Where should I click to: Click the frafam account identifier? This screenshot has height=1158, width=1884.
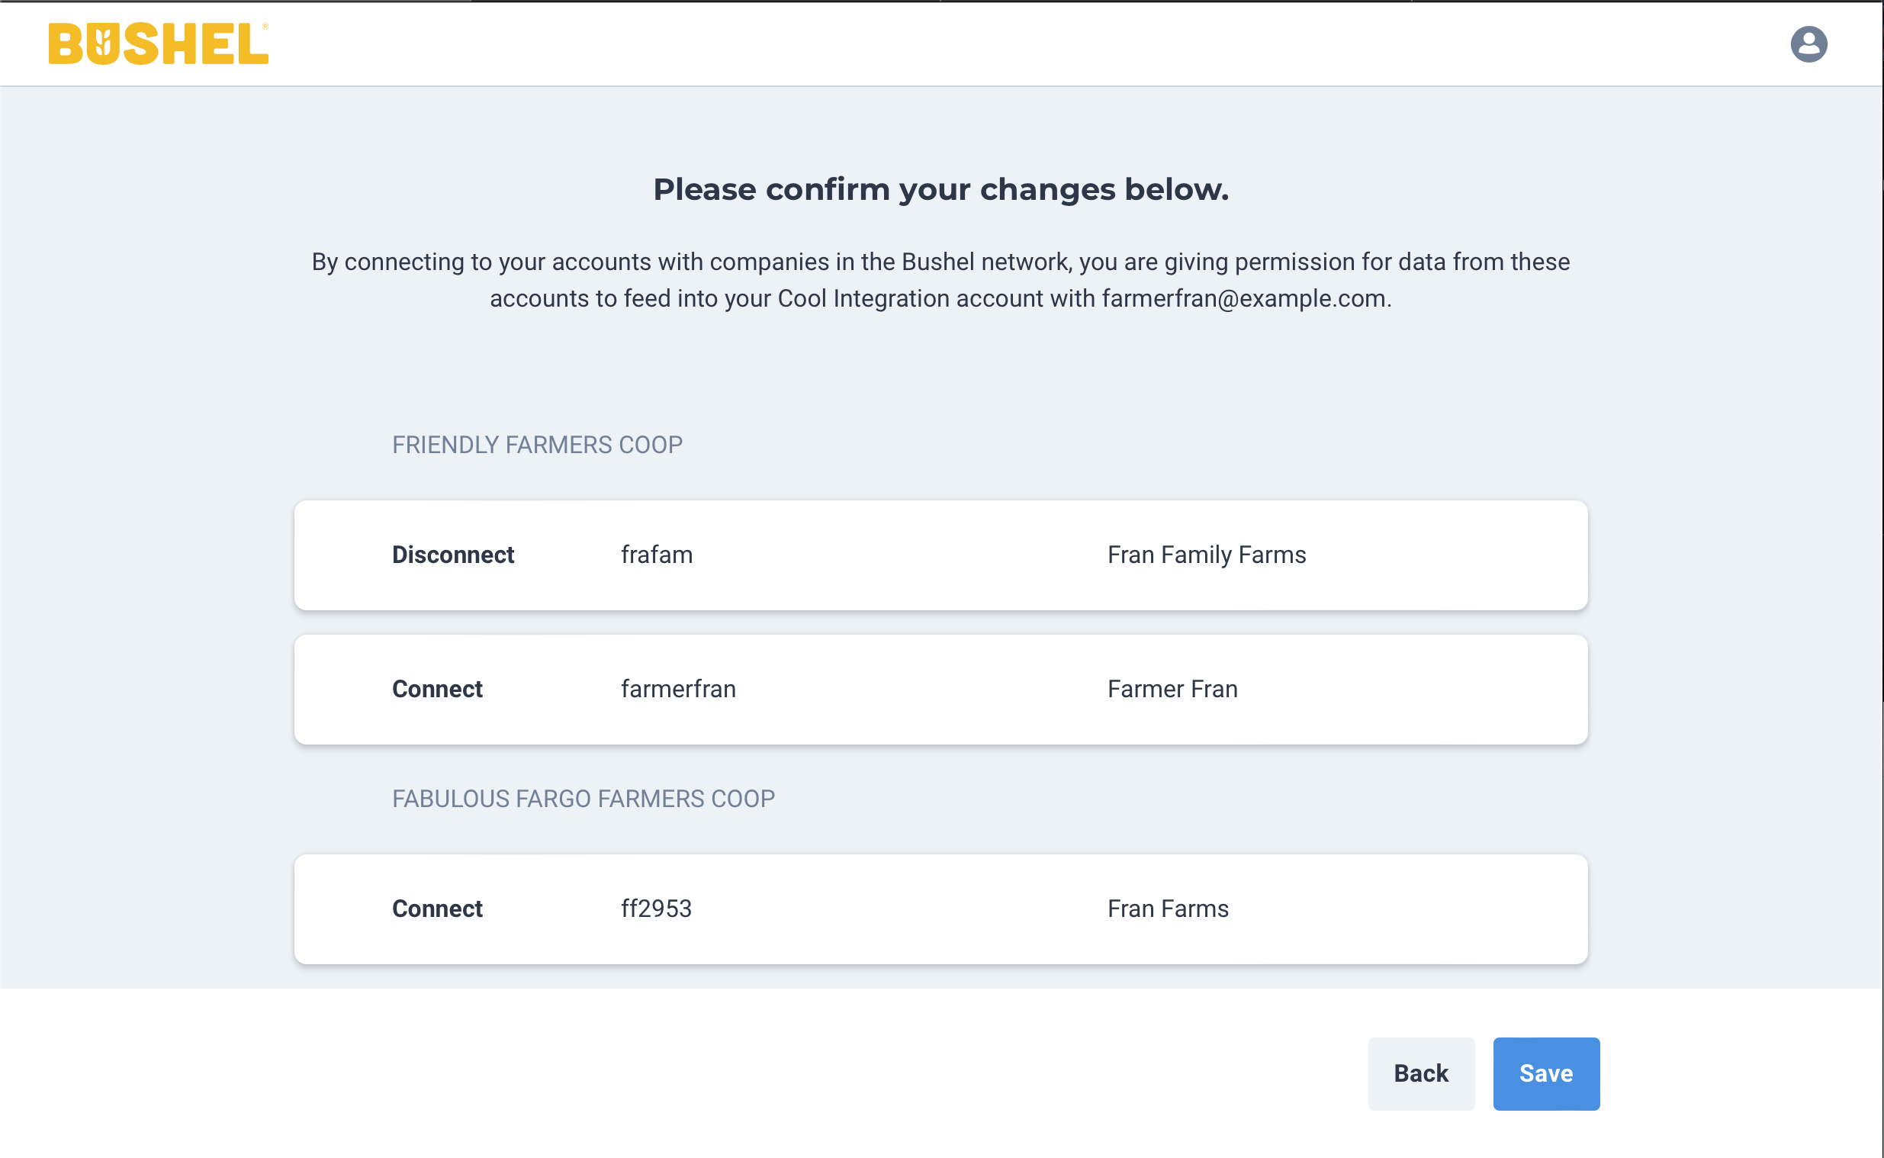click(655, 555)
